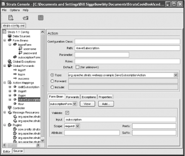Switch to the Exceptions tab
Image resolution: width=185 pixels, height=156 pixels.
point(89,97)
